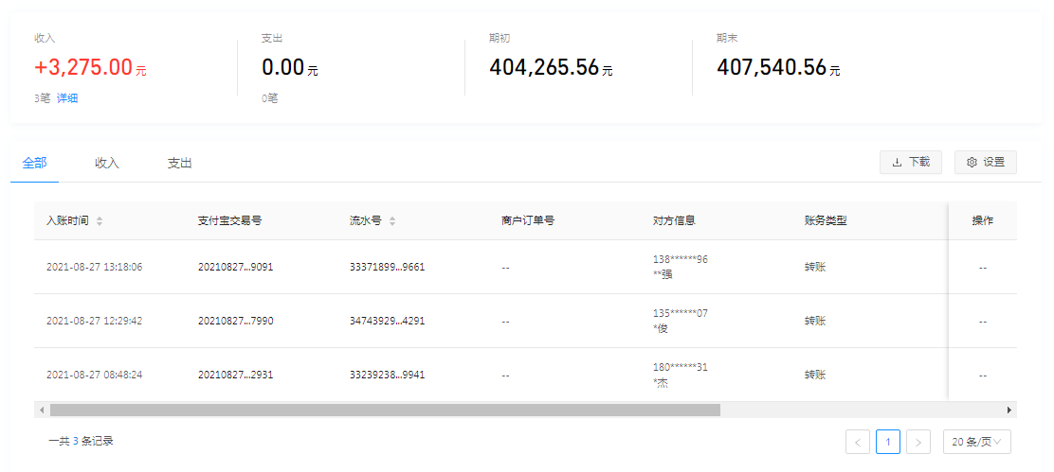
Task: Open the 详细 link under income
Action: [67, 97]
